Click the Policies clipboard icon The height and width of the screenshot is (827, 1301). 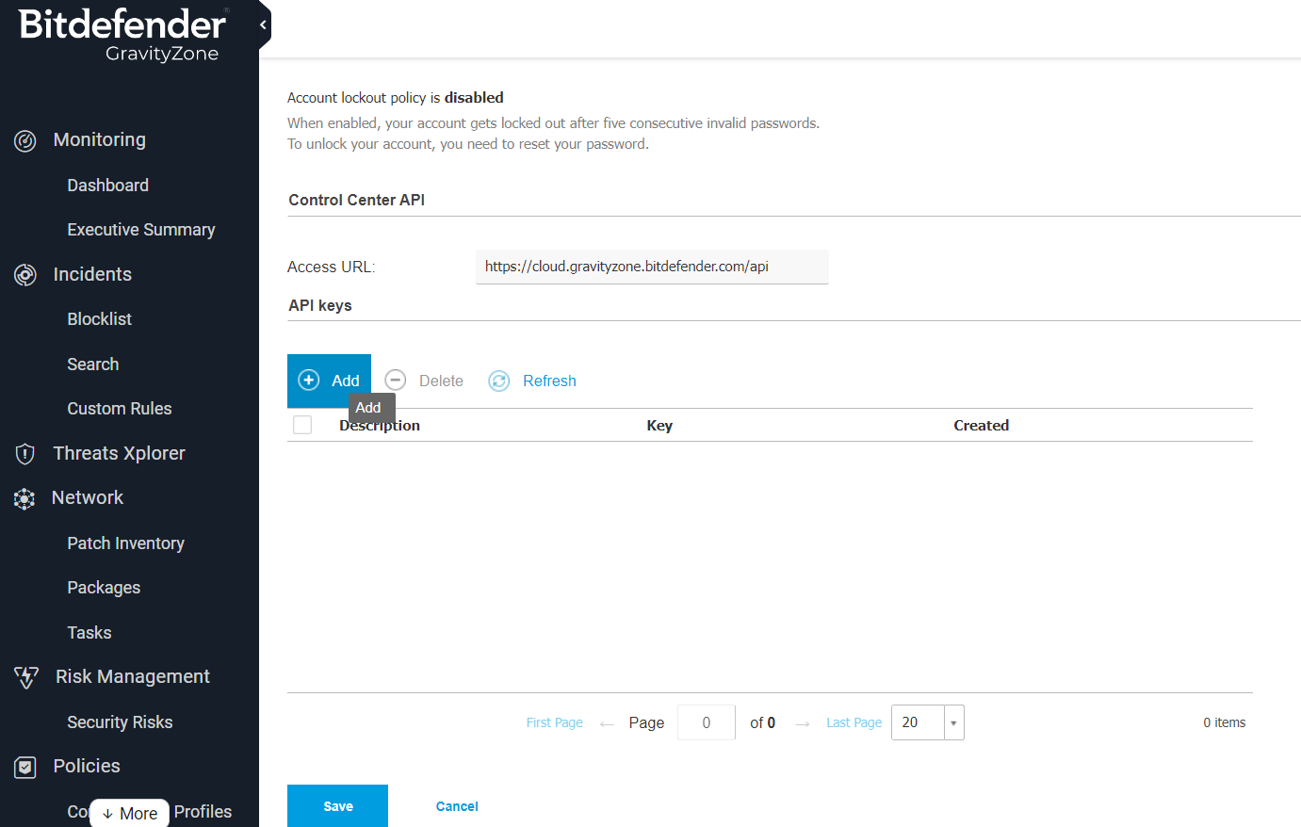(25, 768)
